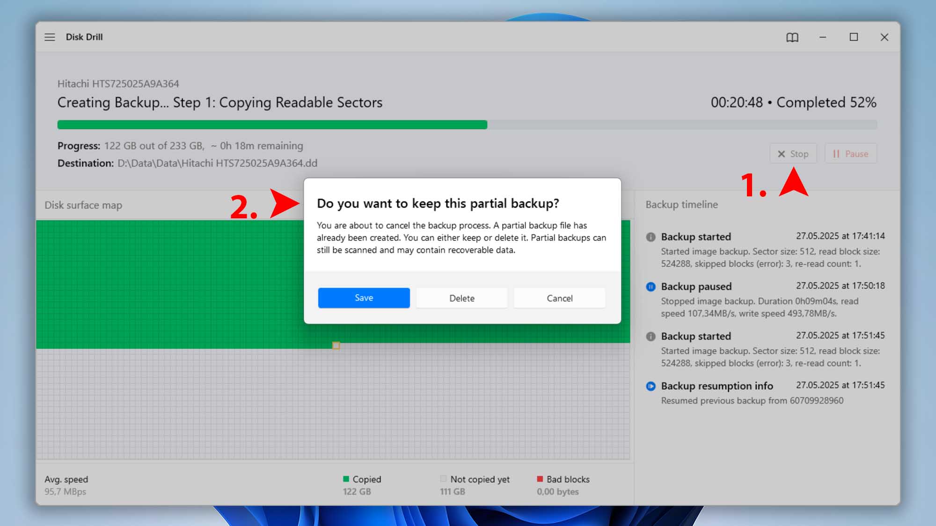This screenshot has width=936, height=526.
Task: Maximize the Disk Drill window
Action: coord(854,37)
